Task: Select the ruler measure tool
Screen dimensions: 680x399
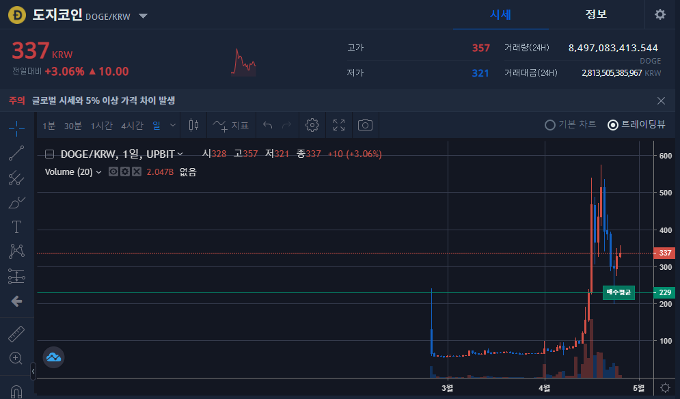Action: pos(16,334)
